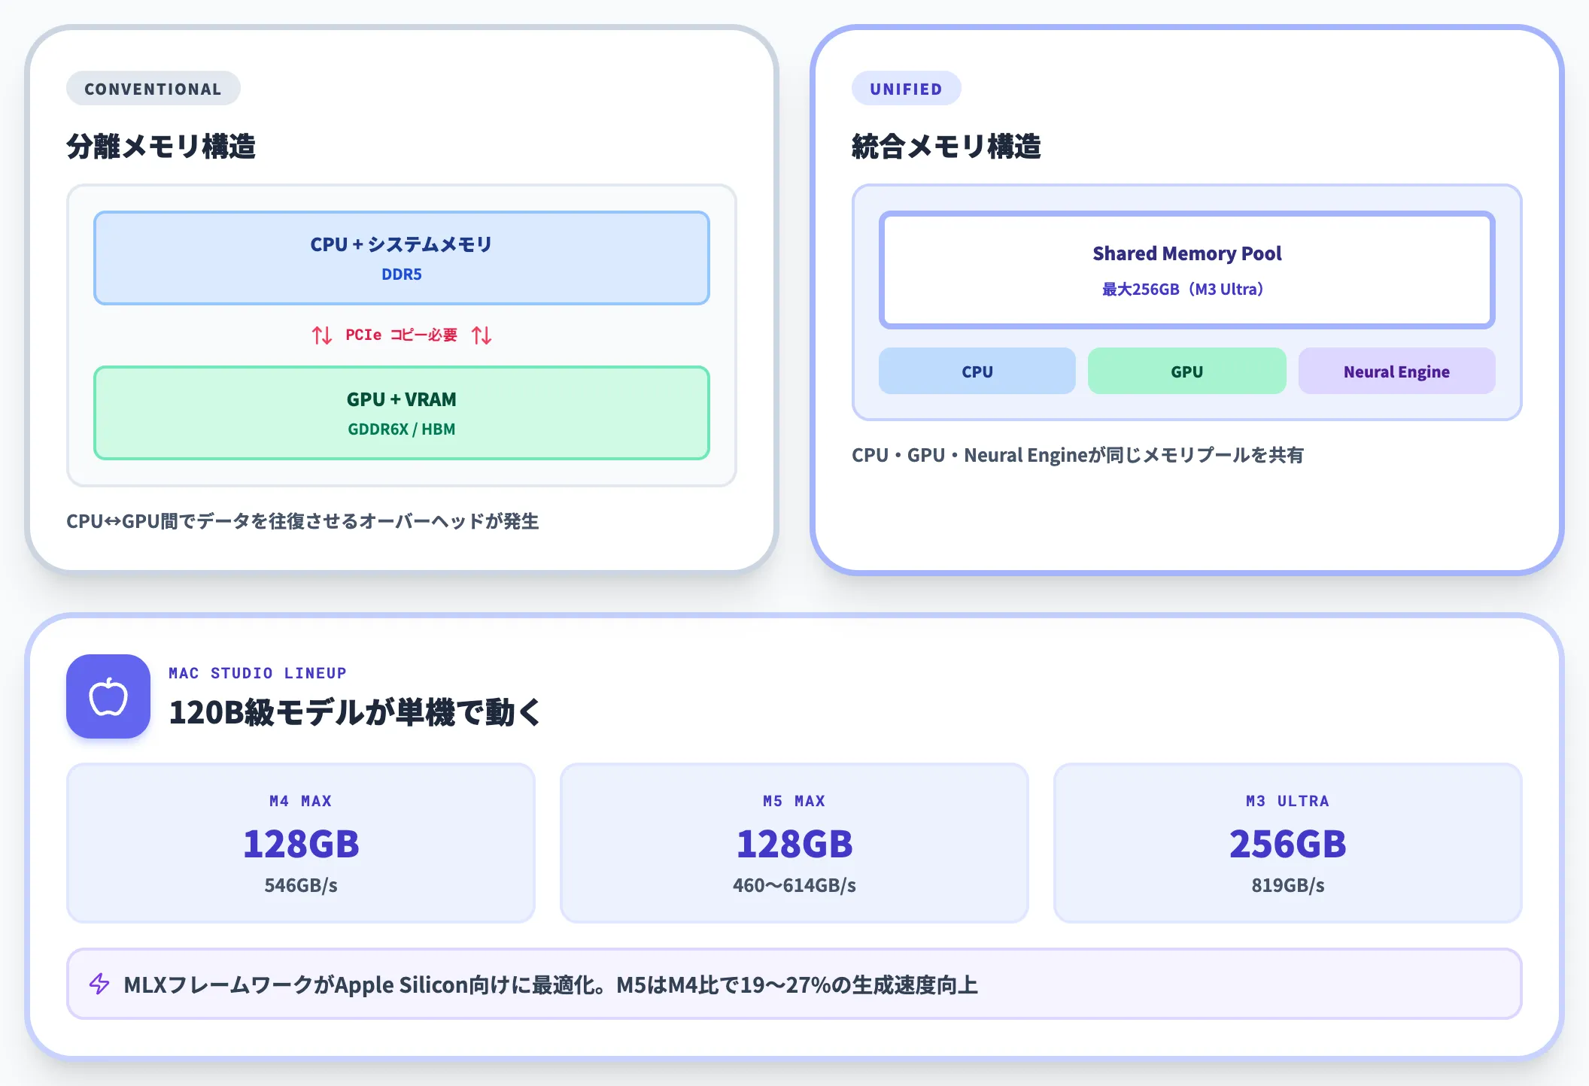Open the M4 MAX 128GB card

click(x=301, y=843)
